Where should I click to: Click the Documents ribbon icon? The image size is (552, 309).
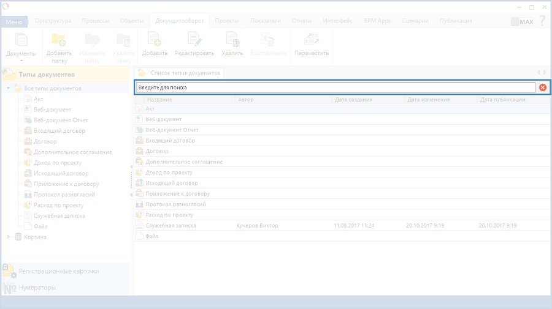tap(21, 40)
